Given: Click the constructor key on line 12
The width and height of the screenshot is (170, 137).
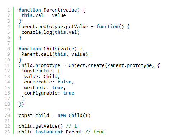Looking at the screenshot, I should (x=37, y=71).
